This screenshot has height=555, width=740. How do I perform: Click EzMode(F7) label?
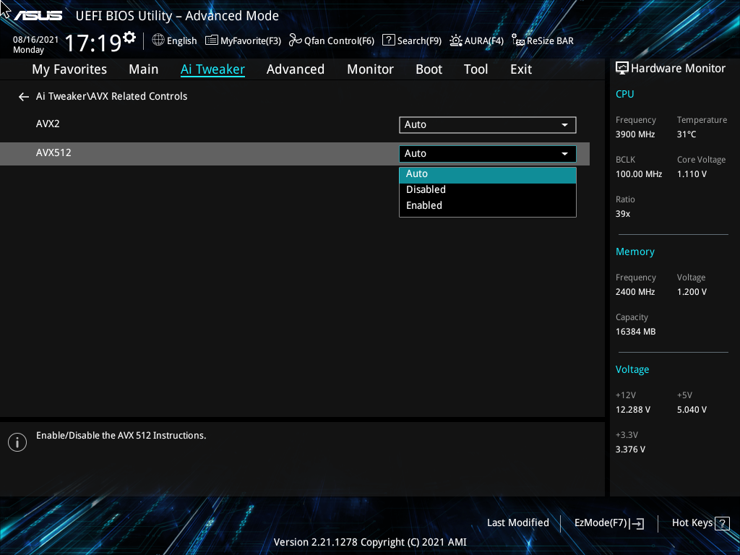601,523
